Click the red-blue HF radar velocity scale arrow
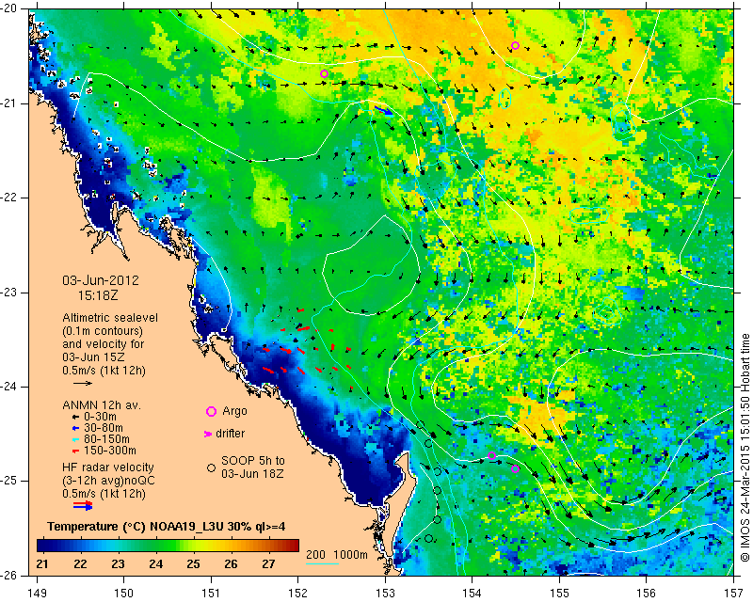This screenshot has width=753, height=602. 83,505
